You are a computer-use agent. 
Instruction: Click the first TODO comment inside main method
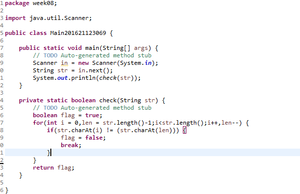pyautogui.click(x=92, y=55)
